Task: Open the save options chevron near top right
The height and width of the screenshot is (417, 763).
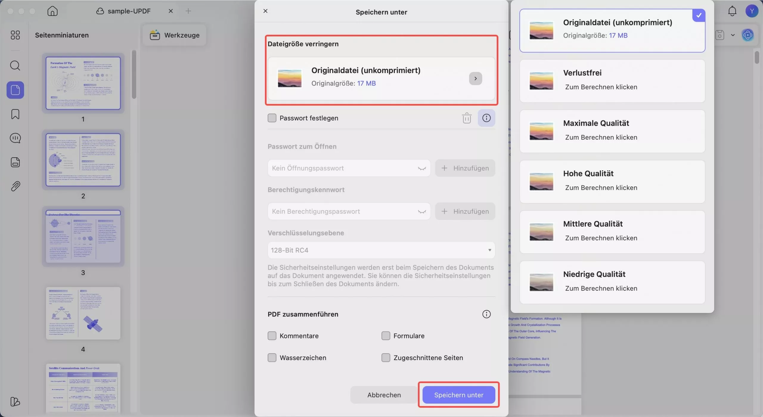Action: click(733, 35)
